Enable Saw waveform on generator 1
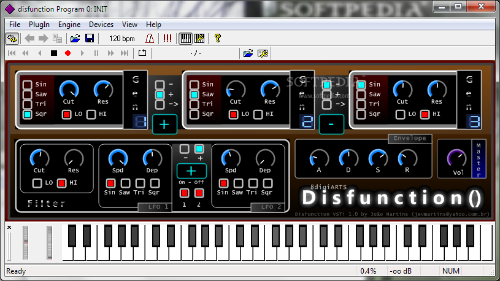This screenshot has width=500, height=281. point(28,94)
